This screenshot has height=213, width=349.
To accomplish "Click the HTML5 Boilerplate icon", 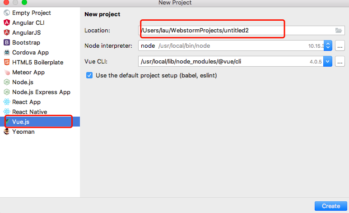I will 7,63.
